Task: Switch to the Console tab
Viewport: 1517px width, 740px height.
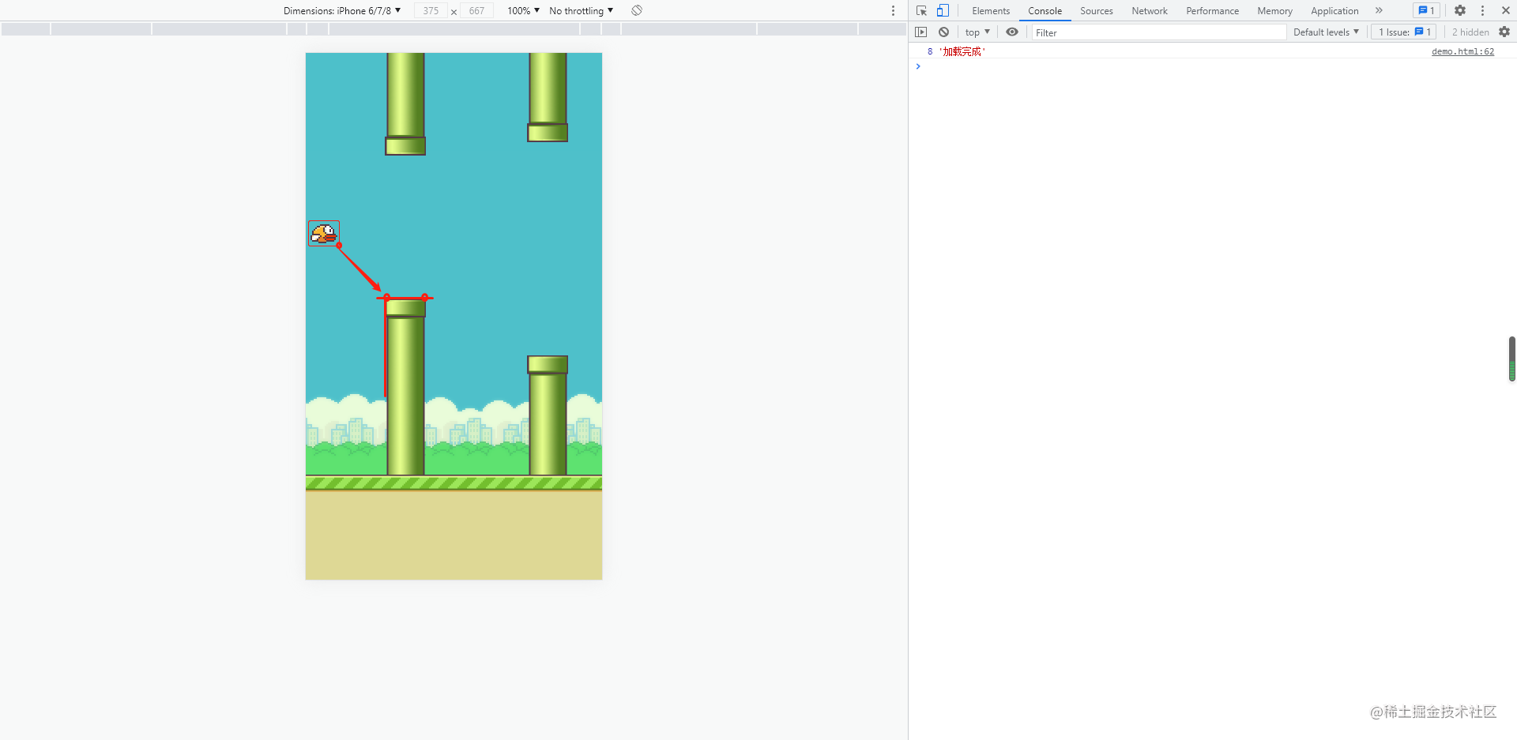Action: [x=1045, y=11]
